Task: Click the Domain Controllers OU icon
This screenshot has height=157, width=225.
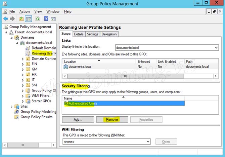Action: click(x=28, y=58)
